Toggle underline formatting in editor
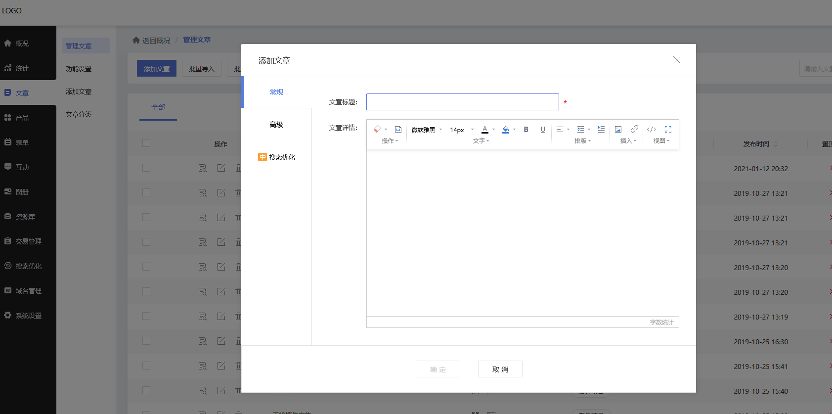 543,130
